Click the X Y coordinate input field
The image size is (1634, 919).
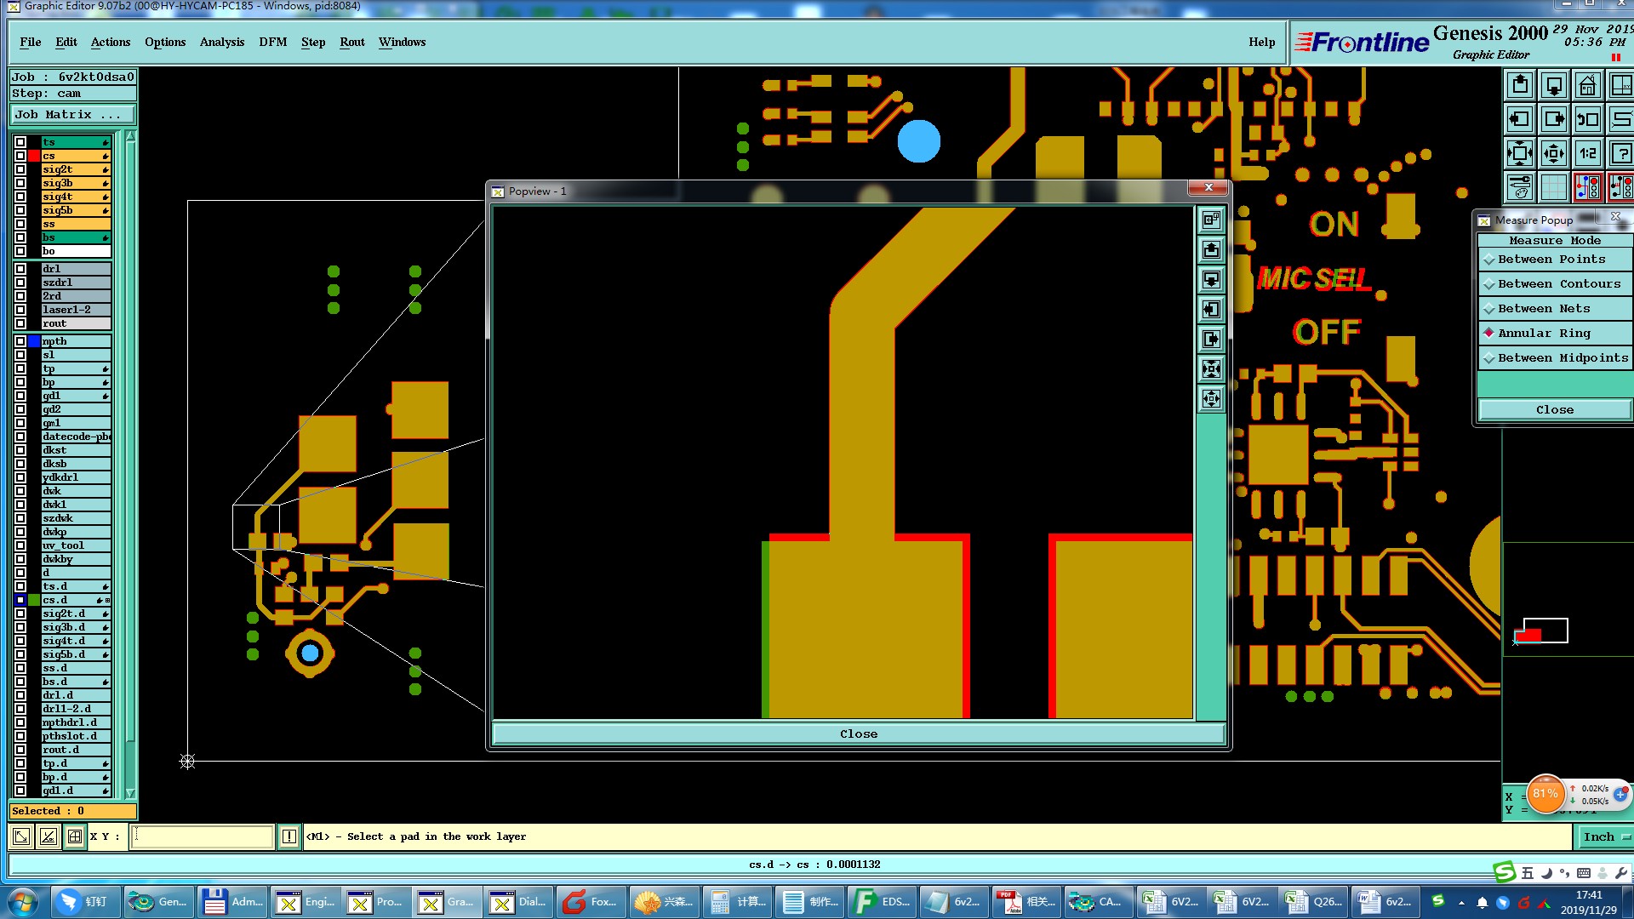click(x=203, y=836)
